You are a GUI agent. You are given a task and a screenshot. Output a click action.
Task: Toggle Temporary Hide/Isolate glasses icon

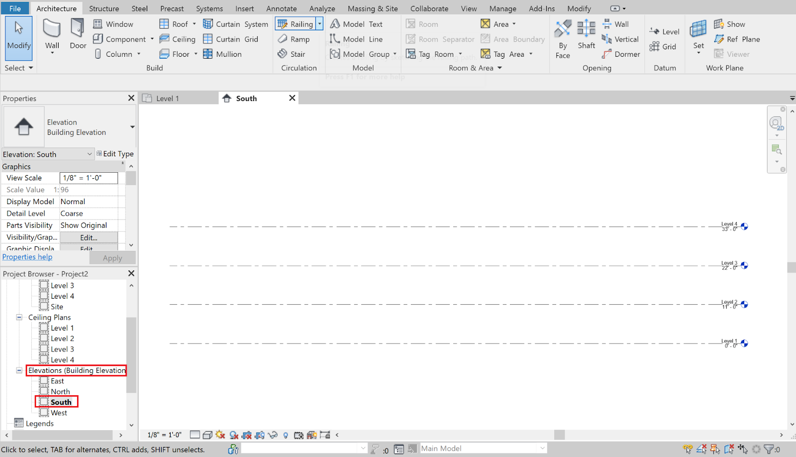click(273, 435)
